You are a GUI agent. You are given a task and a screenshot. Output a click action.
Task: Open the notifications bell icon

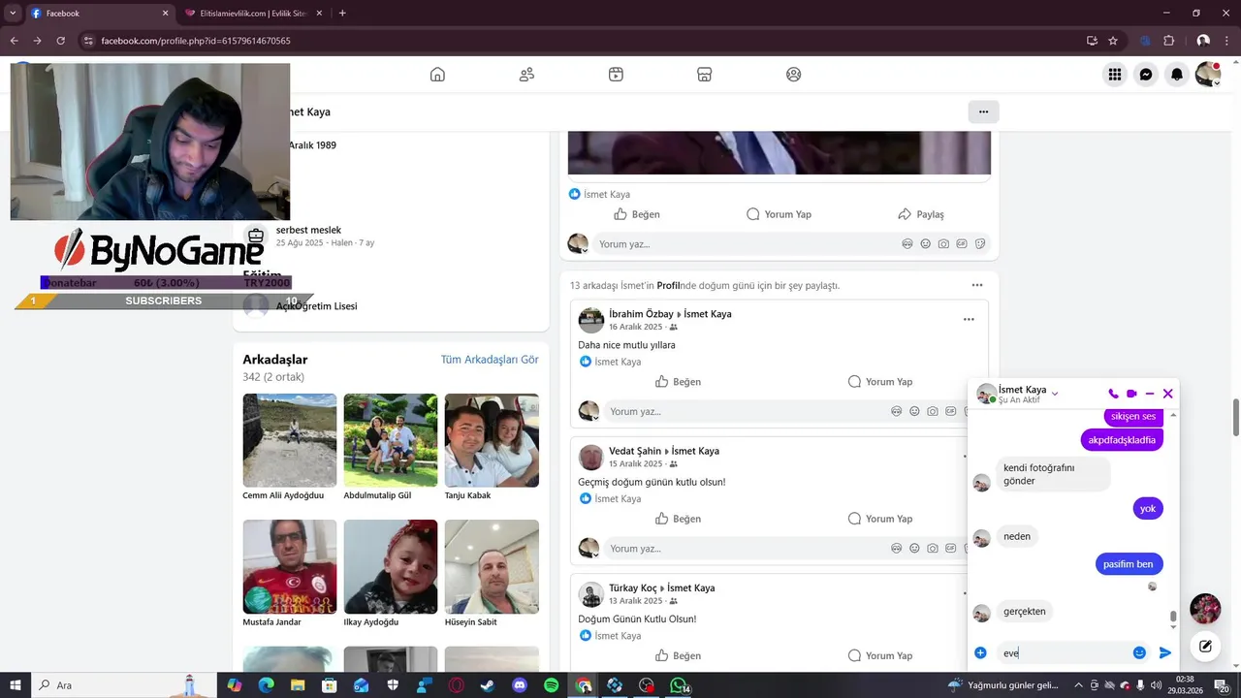pyautogui.click(x=1177, y=75)
